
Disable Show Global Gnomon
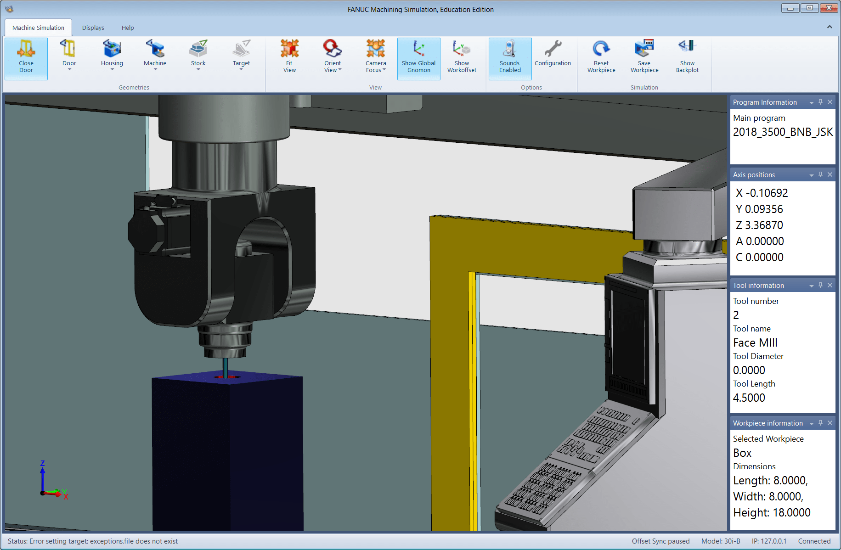(x=418, y=58)
